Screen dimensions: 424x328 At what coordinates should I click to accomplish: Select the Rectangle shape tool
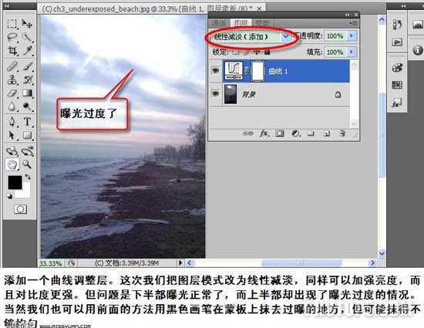pos(27,135)
